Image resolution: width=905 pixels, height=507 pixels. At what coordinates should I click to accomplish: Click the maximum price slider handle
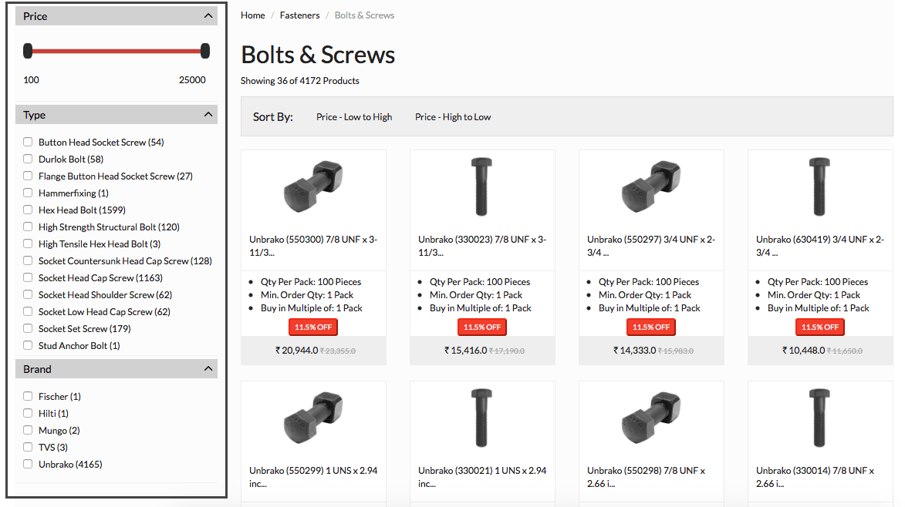[205, 51]
